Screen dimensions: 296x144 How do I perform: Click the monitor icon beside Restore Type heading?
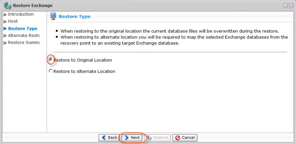pyautogui.click(x=53, y=16)
